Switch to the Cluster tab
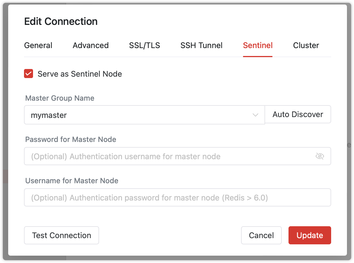This screenshot has height=263, width=354. coord(306,45)
